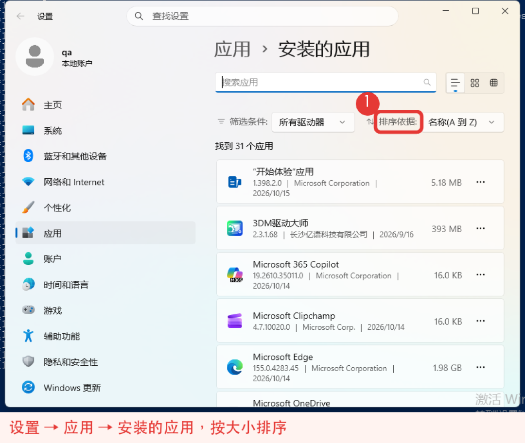Click the 账户 person icon
525x443 pixels.
click(28, 258)
